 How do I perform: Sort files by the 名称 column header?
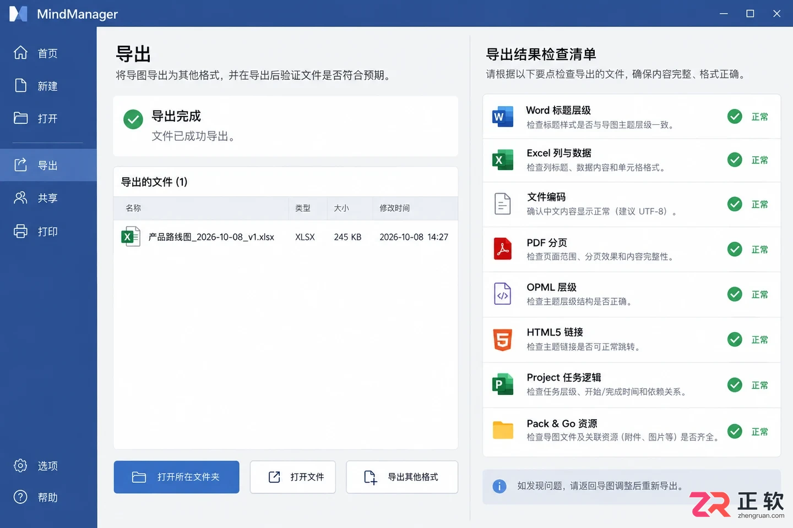pos(133,208)
